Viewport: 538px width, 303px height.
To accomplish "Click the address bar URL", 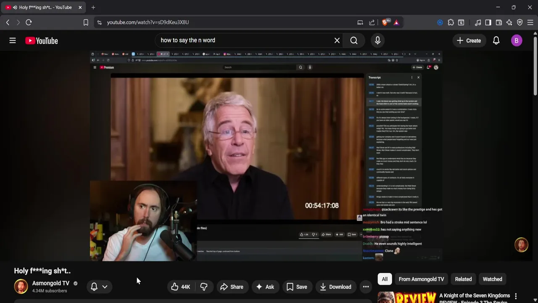I will coord(148,22).
